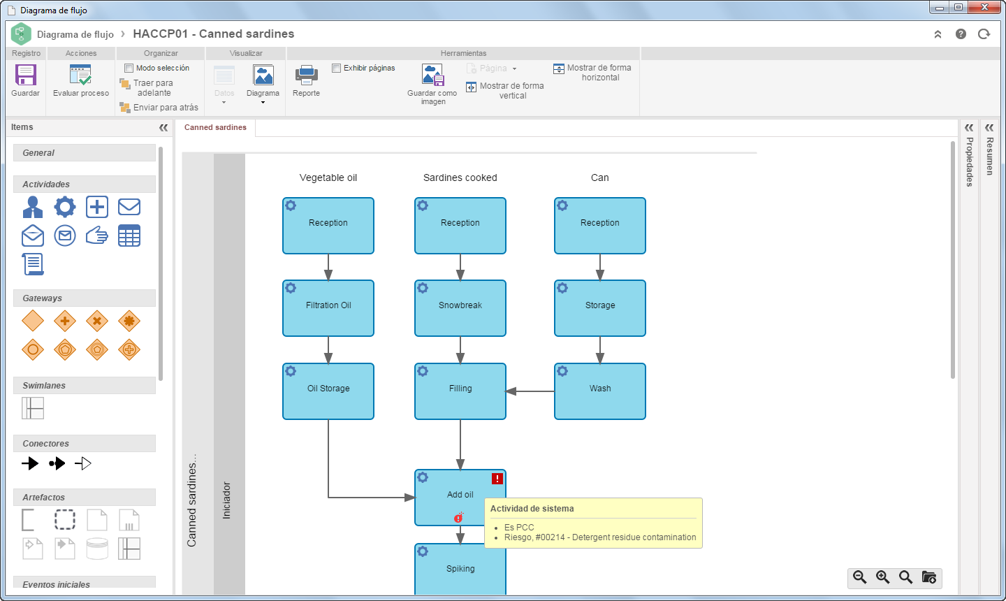Select the manual hand activity icon
This screenshot has width=1006, height=601.
coord(97,236)
